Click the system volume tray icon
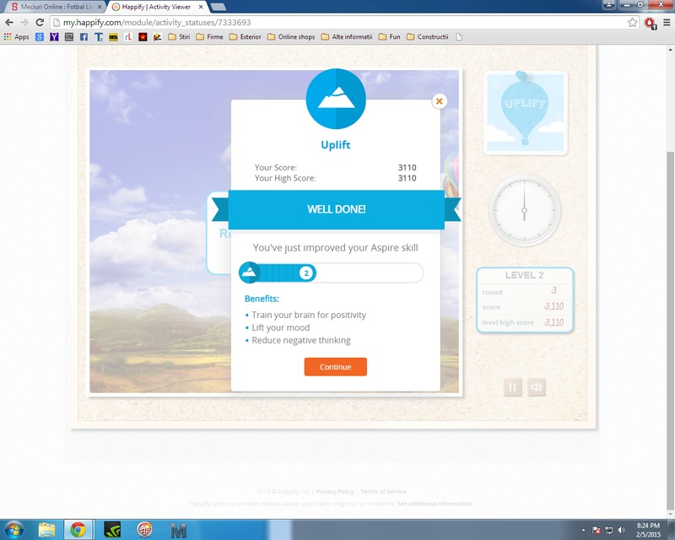The image size is (675, 540). [622, 530]
